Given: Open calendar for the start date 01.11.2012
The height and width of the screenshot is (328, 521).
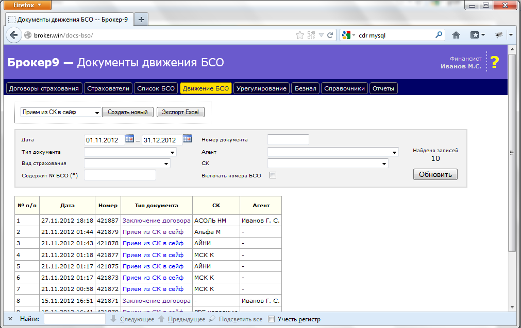Looking at the screenshot, I should click(129, 139).
